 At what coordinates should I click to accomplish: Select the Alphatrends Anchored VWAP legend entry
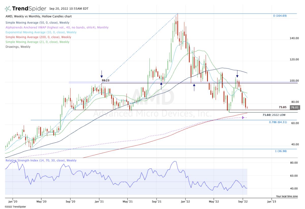click(57, 27)
